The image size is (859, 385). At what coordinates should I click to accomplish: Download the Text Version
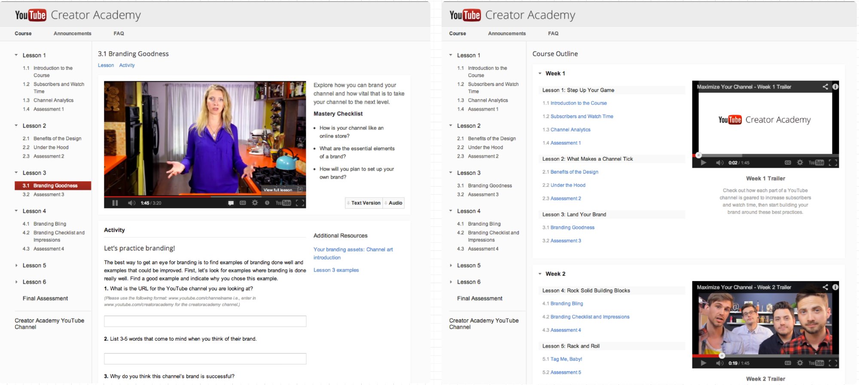click(x=364, y=203)
